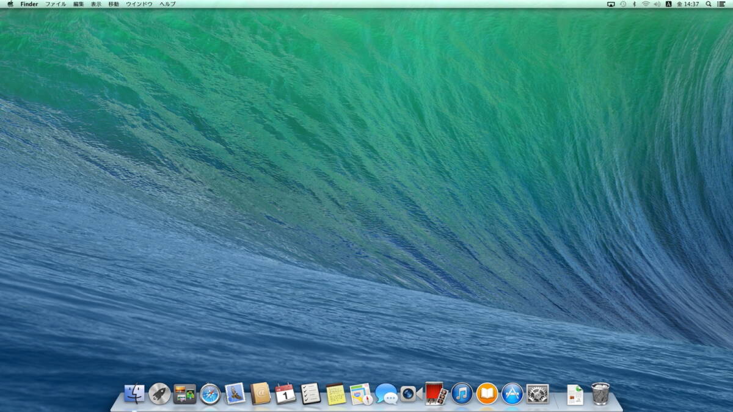Launch Launchpad from the Dock
Image resolution: width=733 pixels, height=412 pixels.
point(159,394)
